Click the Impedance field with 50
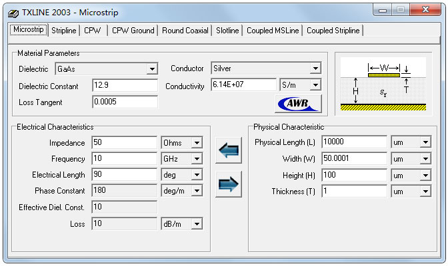 (124, 142)
